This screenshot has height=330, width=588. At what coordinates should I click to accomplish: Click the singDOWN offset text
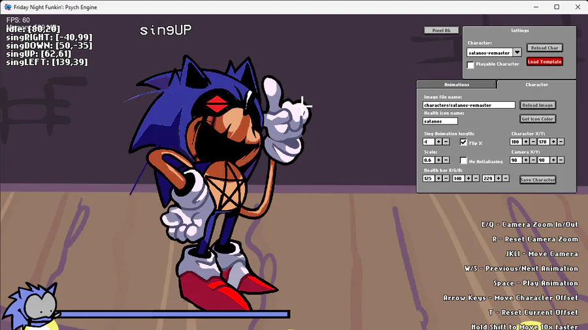(49, 45)
